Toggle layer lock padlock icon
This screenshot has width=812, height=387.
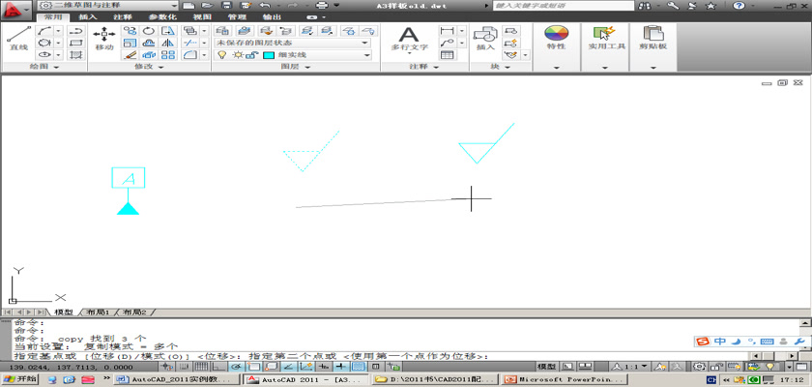[x=250, y=55]
